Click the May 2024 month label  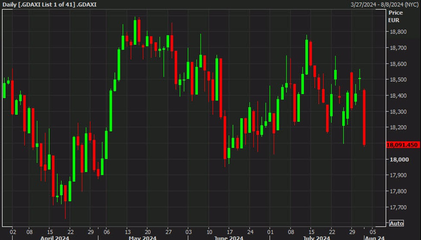142,237
